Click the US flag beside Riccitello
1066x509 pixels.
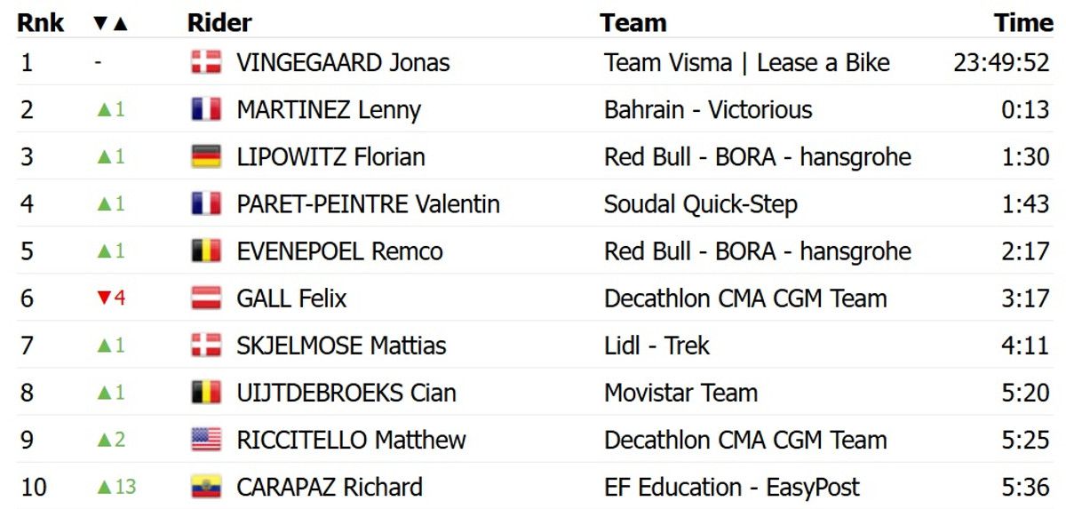click(x=206, y=440)
